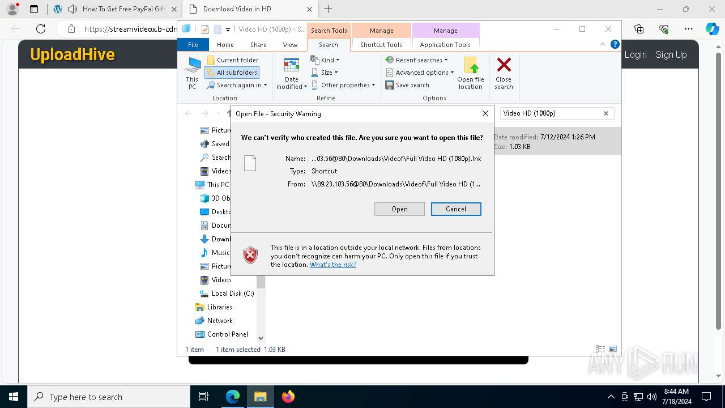Select Libraries in the navigation pane
This screenshot has width=725, height=408.
point(214,307)
